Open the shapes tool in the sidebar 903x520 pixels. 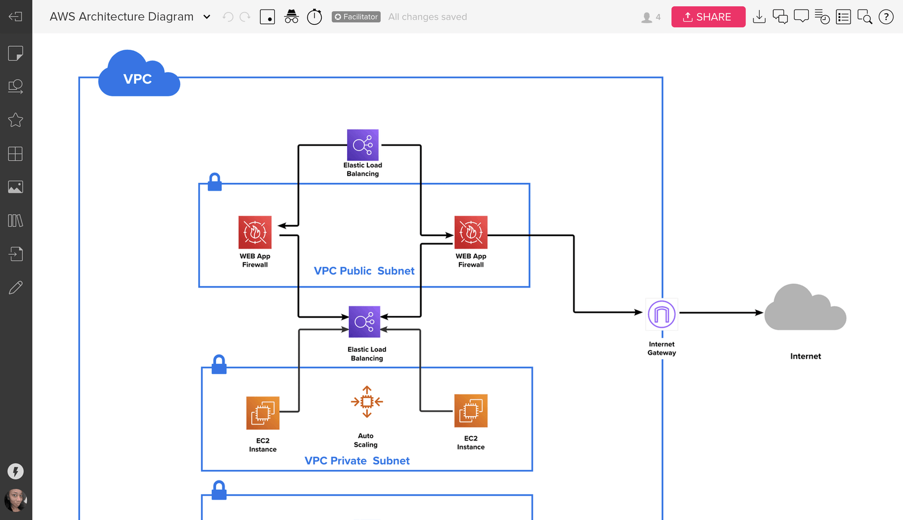click(16, 86)
